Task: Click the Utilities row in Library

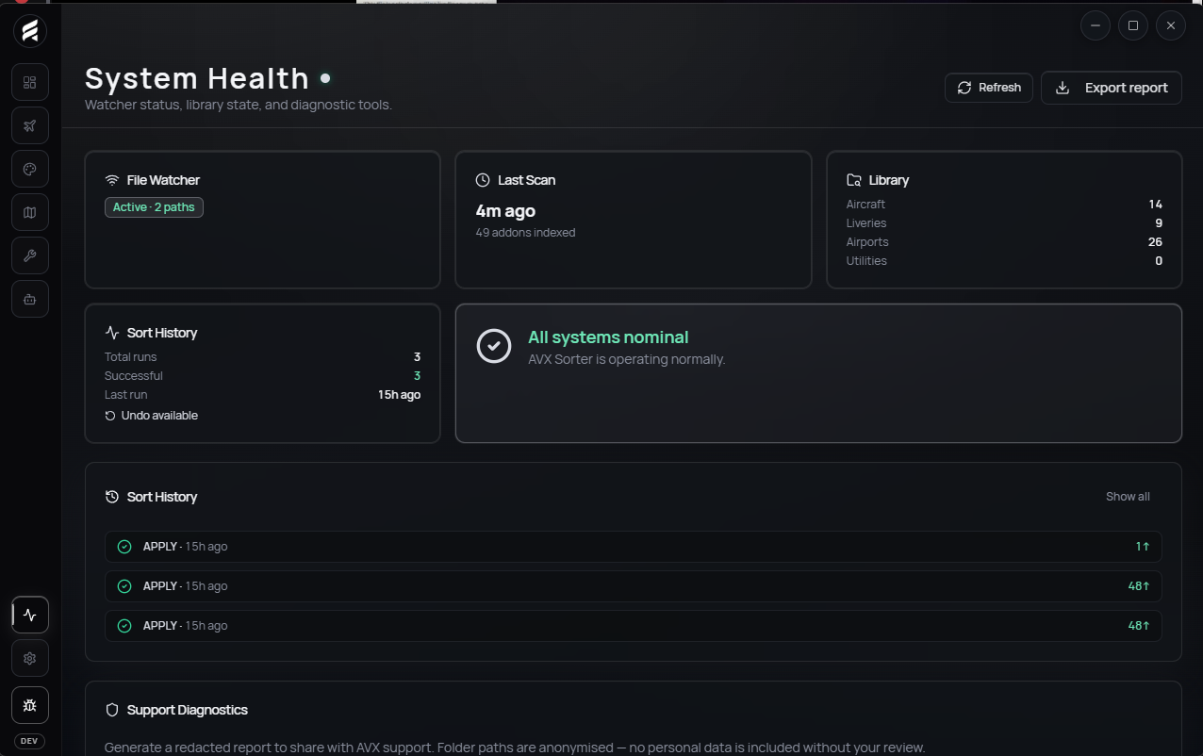Action: (1004, 261)
